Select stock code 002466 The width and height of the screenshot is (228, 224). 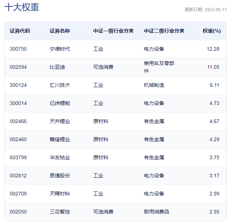(x=18, y=121)
